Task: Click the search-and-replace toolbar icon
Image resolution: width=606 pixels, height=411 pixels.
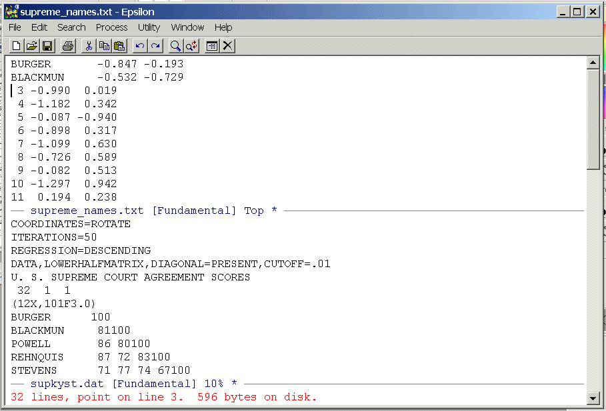Action: pyautogui.click(x=191, y=46)
